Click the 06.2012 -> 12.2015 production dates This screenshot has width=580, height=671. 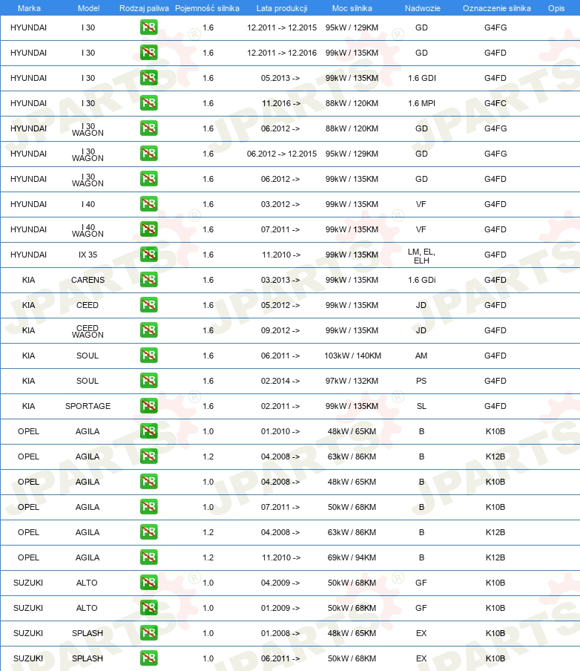pyautogui.click(x=282, y=154)
